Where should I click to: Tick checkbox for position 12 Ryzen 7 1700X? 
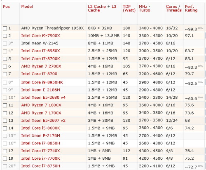pyautogui.click(x=5, y=113)
